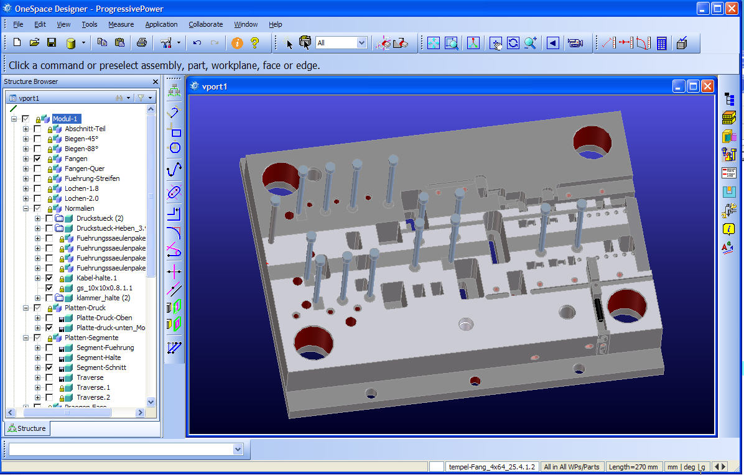This screenshot has height=475, width=744.
Task: Uncheck the Segment-Schnitt checkbox
Action: point(49,367)
